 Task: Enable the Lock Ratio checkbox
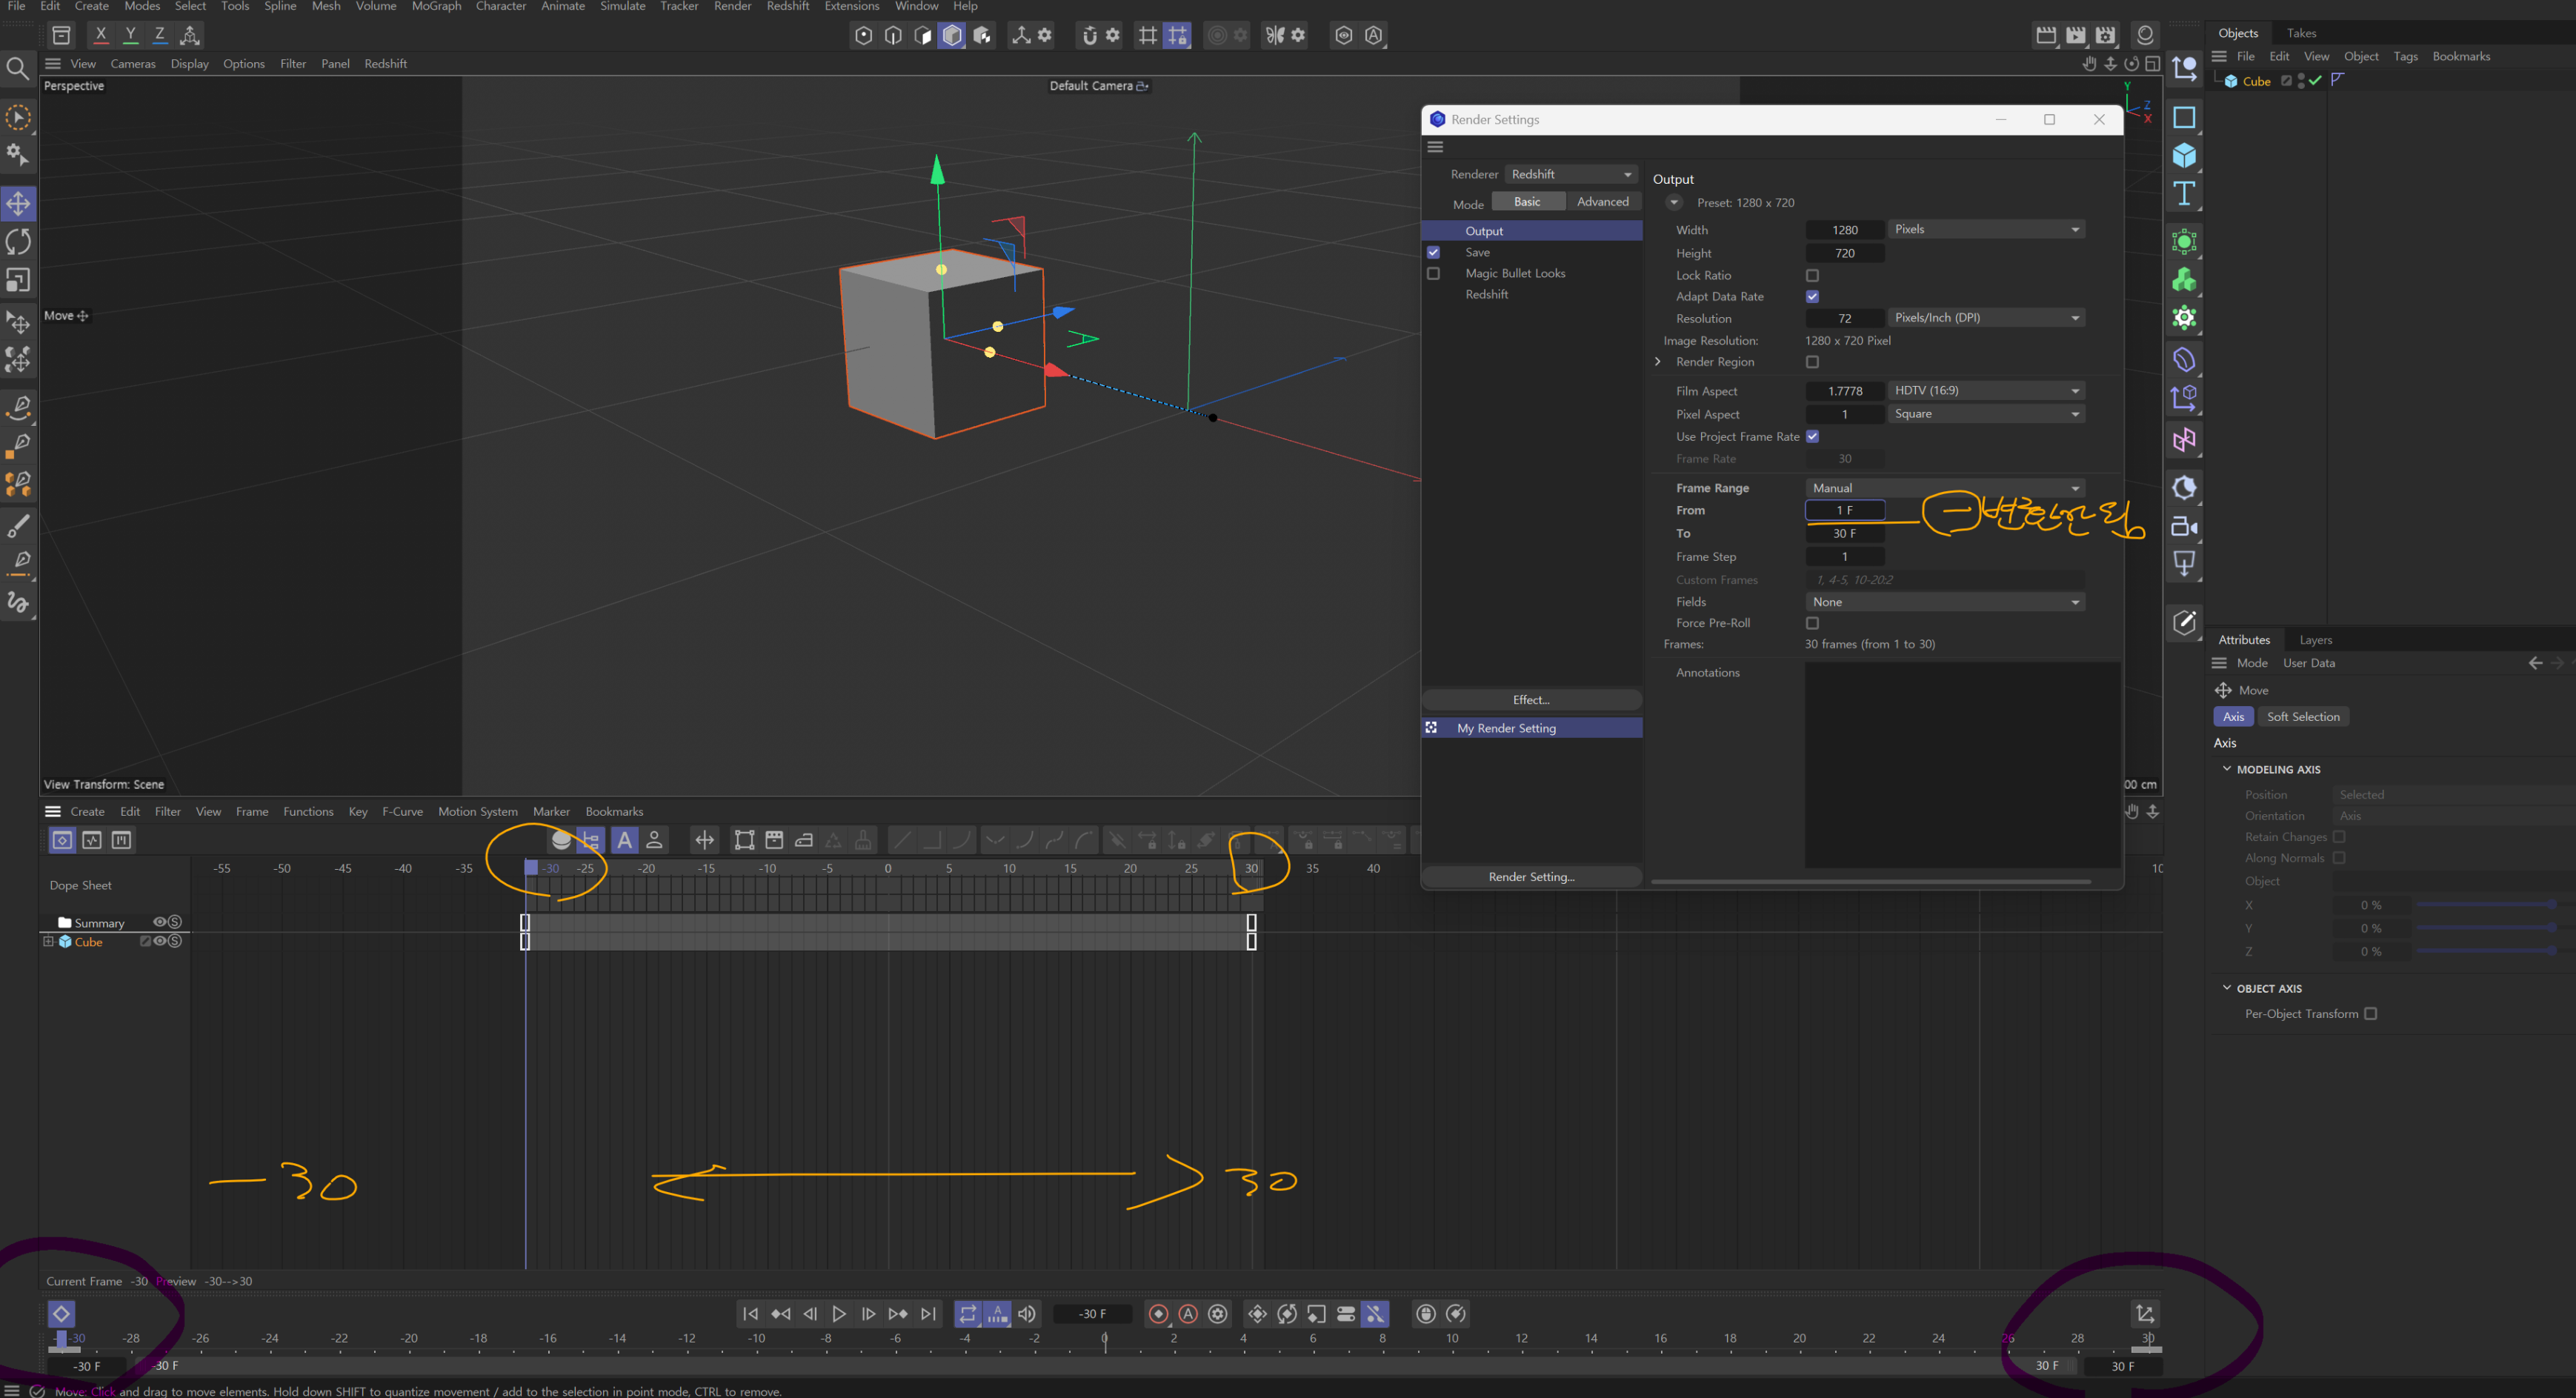click(x=1812, y=275)
